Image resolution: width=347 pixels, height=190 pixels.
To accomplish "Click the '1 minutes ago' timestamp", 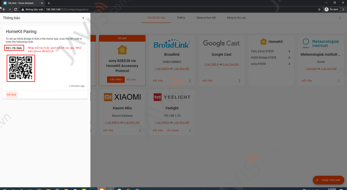I will click(77, 86).
